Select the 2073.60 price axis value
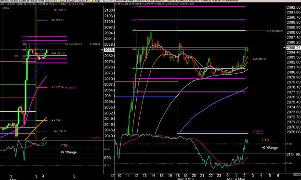This screenshot has height=180, width=301. (x=293, y=112)
